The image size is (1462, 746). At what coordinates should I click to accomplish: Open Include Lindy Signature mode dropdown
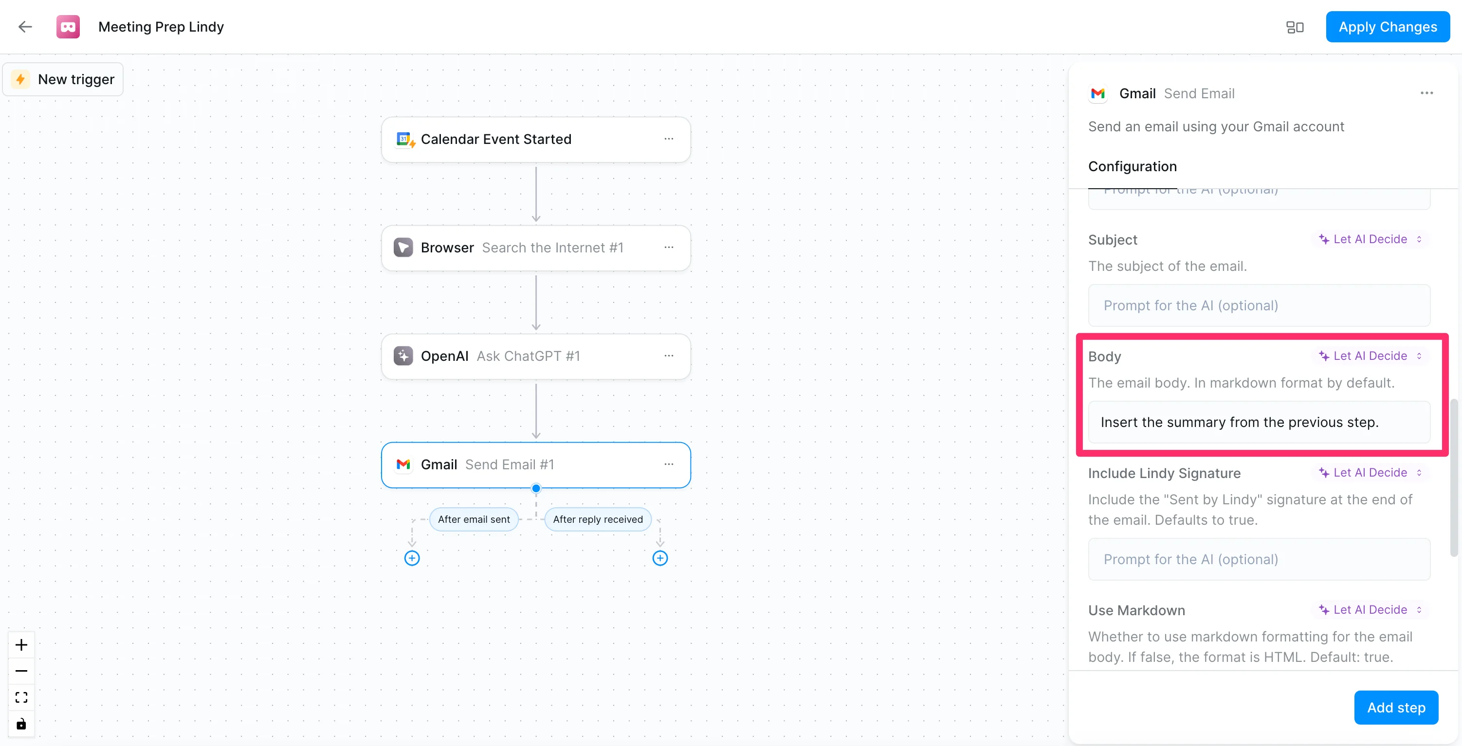(1370, 472)
